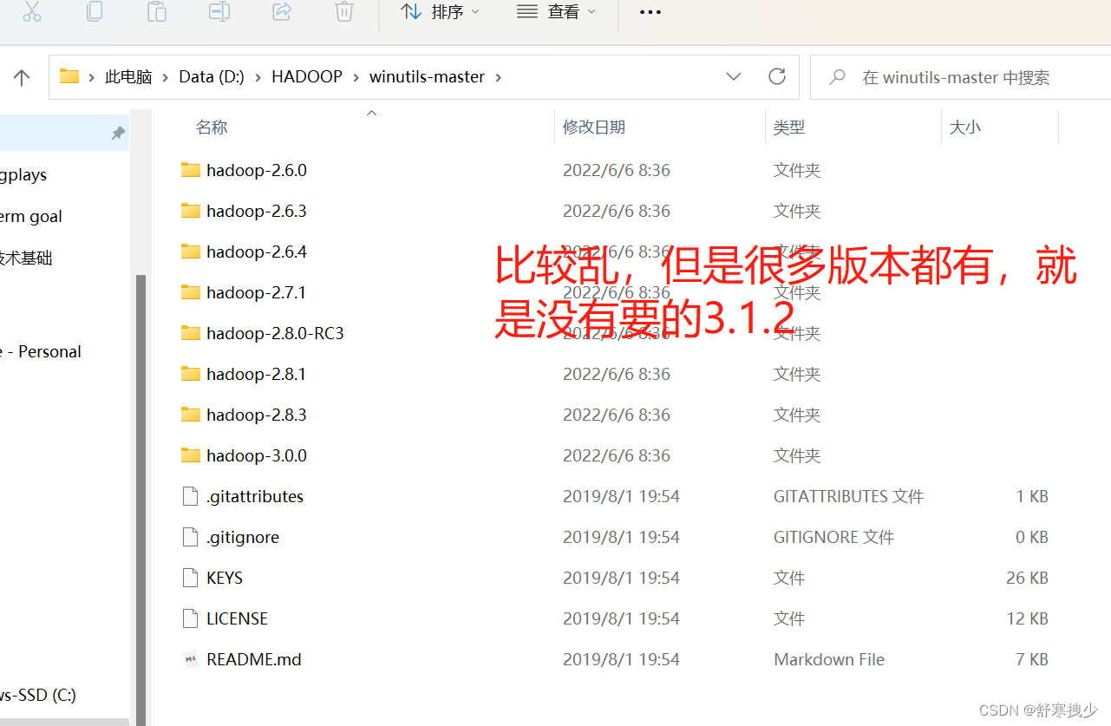This screenshot has width=1111, height=726.
Task: Sort by 名称 column header
Action: (x=212, y=128)
